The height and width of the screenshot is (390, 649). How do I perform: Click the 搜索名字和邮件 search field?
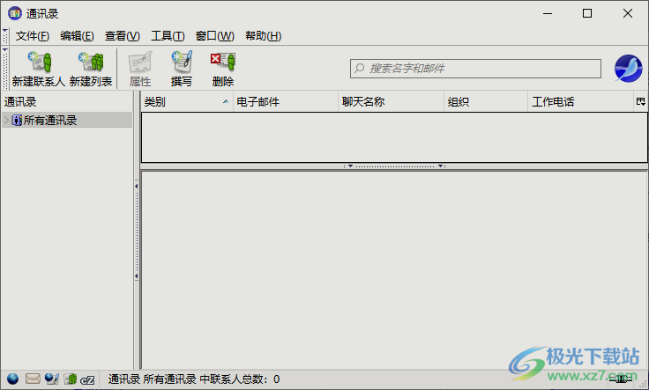(x=475, y=69)
